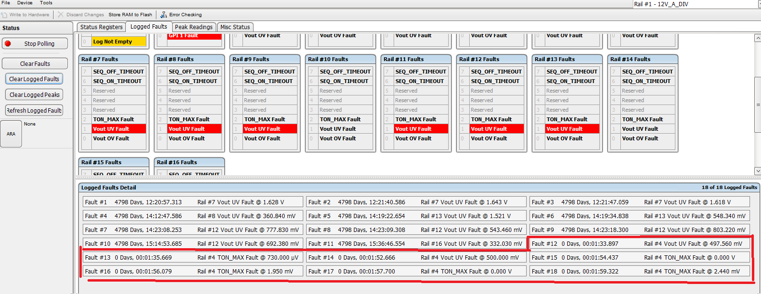Select the Fault #2 logged entry
The width and height of the screenshot is (761, 294).
[416, 202]
